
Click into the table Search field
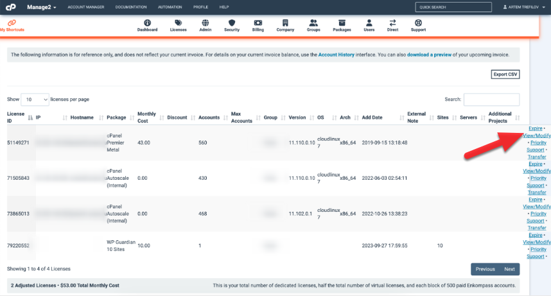click(491, 100)
